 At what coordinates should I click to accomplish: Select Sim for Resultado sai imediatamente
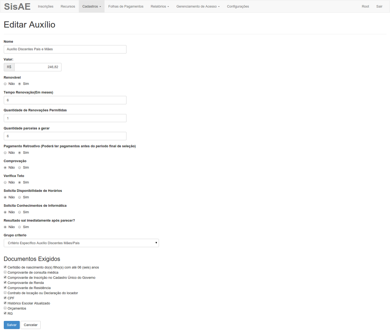[19, 227]
